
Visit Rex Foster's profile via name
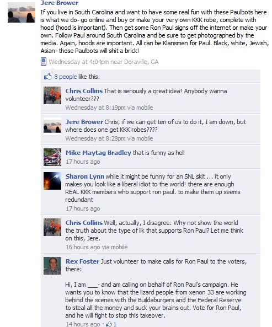tap(82, 261)
